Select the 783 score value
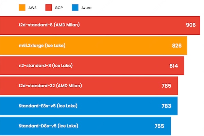 coord(166,106)
